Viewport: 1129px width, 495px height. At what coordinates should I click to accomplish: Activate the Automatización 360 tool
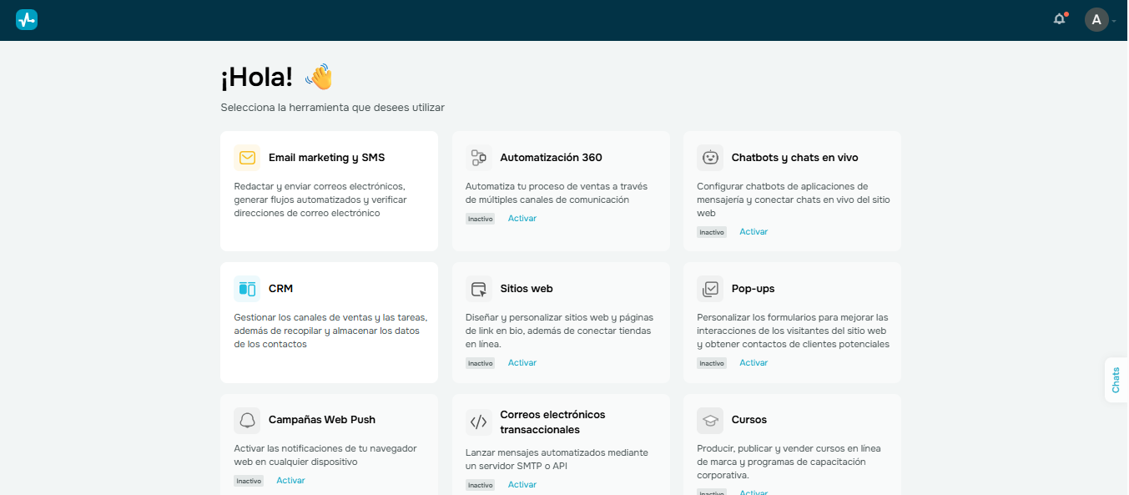[x=522, y=218]
